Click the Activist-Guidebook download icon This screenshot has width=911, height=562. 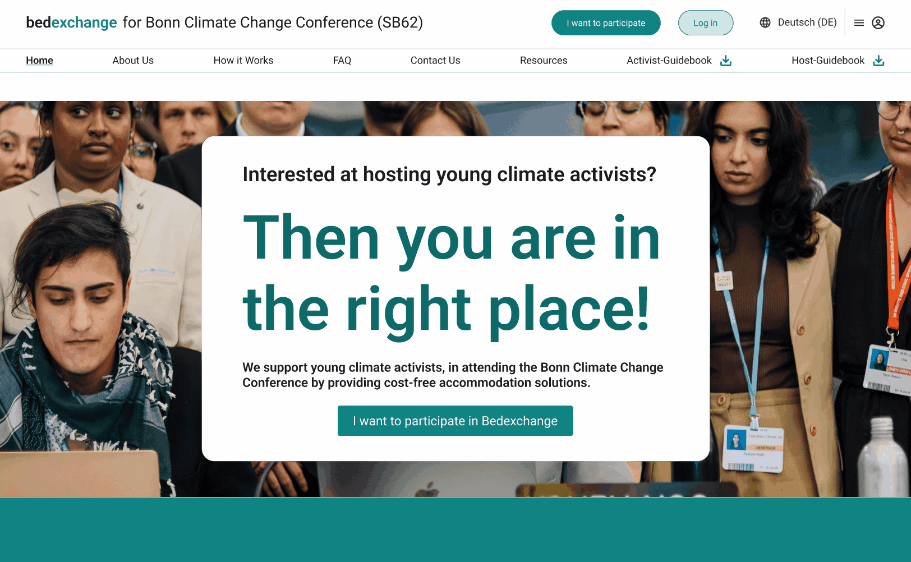point(726,61)
